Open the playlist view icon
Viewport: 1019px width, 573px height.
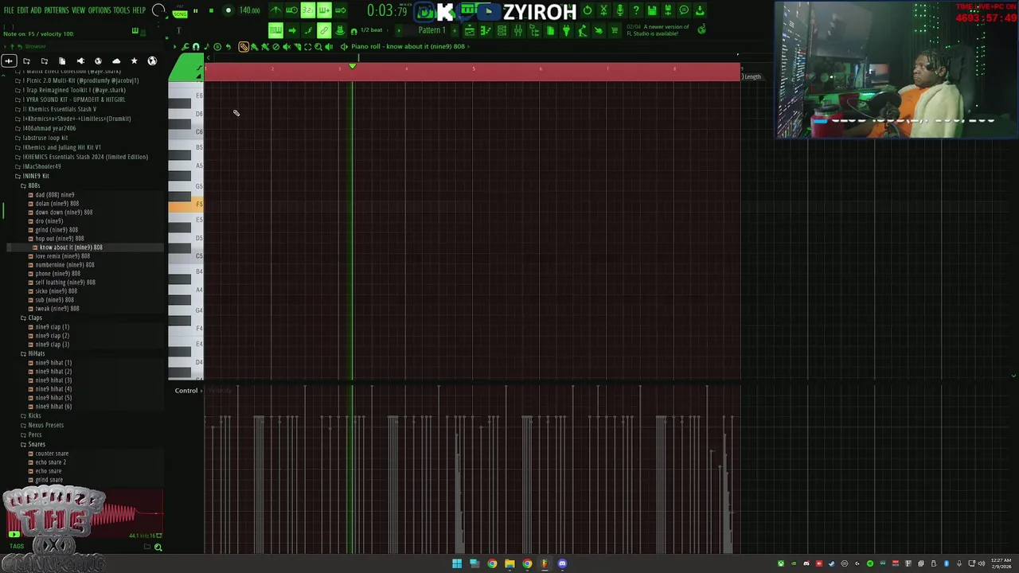[x=470, y=30]
